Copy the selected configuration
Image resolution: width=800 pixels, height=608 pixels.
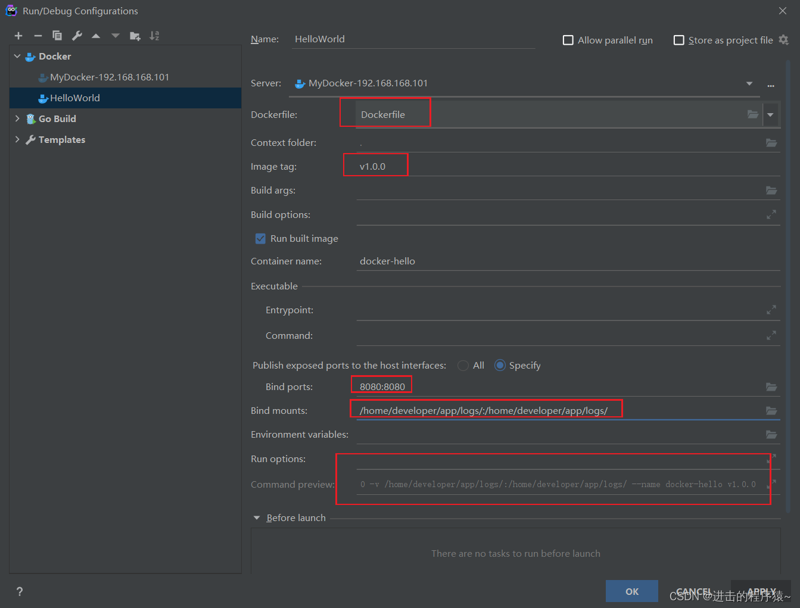coord(57,36)
